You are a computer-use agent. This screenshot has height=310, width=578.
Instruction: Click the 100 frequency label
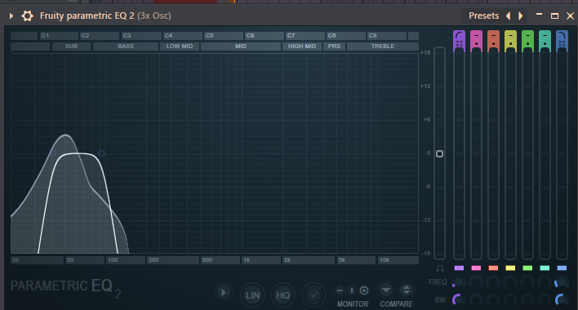126,260
